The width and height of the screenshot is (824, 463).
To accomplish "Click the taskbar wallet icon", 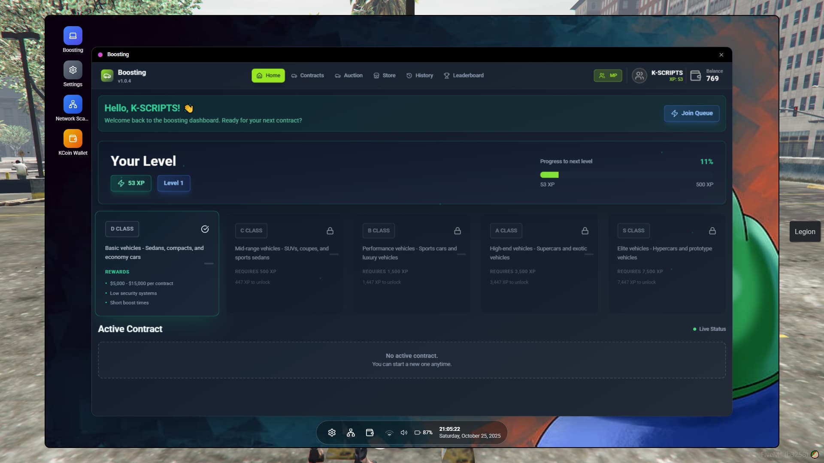I will [x=370, y=433].
